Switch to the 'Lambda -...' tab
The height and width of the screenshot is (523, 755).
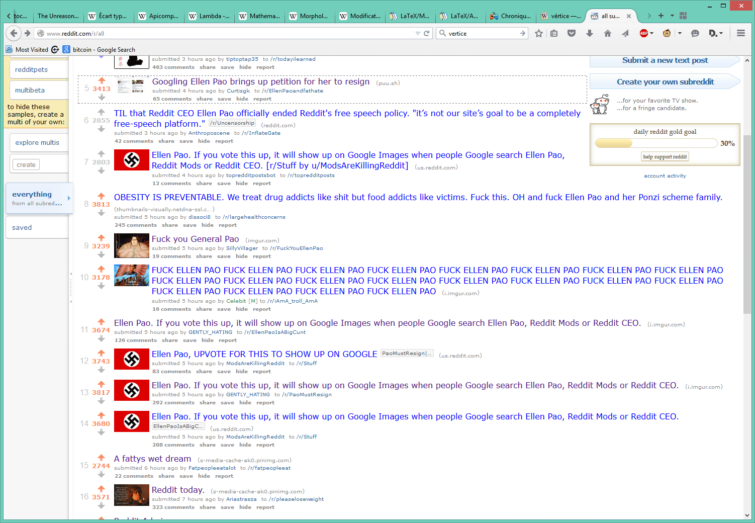(209, 16)
